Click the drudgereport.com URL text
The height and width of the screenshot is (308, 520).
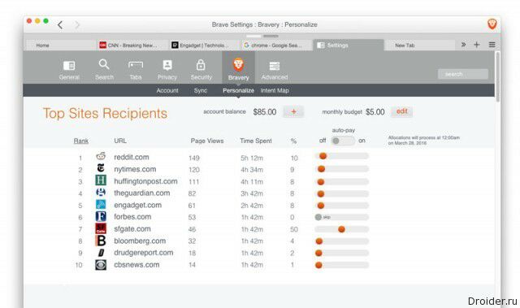(144, 253)
